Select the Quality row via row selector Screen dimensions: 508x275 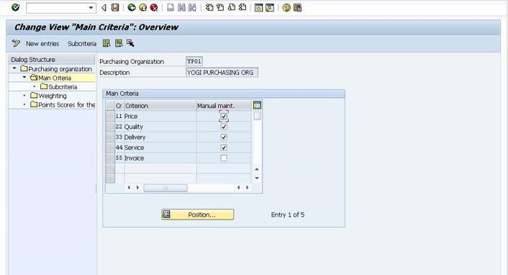(x=111, y=127)
